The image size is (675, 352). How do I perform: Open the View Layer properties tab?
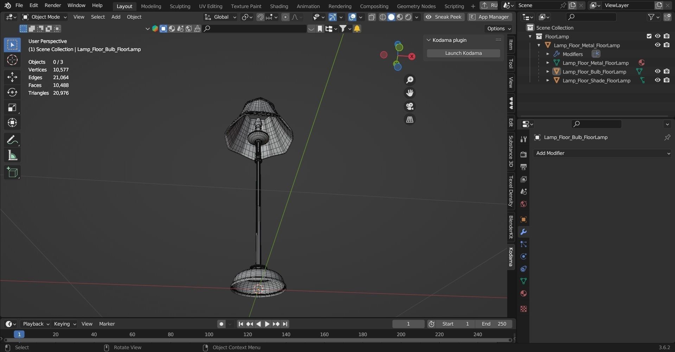pos(523,179)
